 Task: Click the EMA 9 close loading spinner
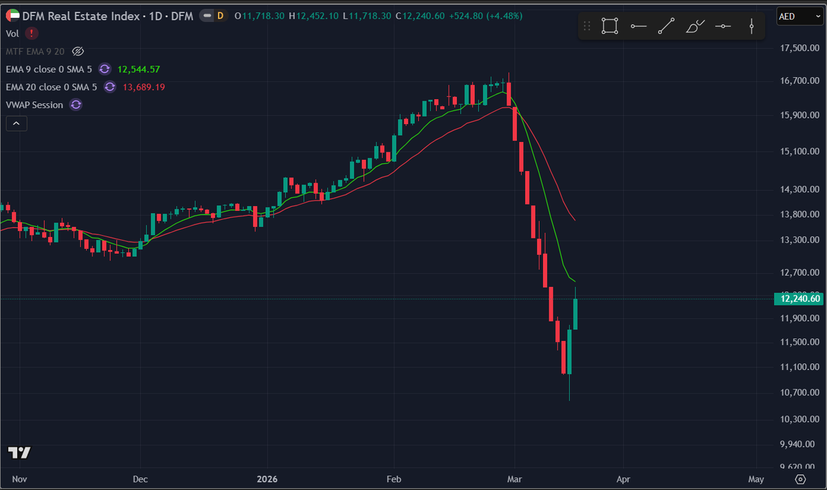104,69
